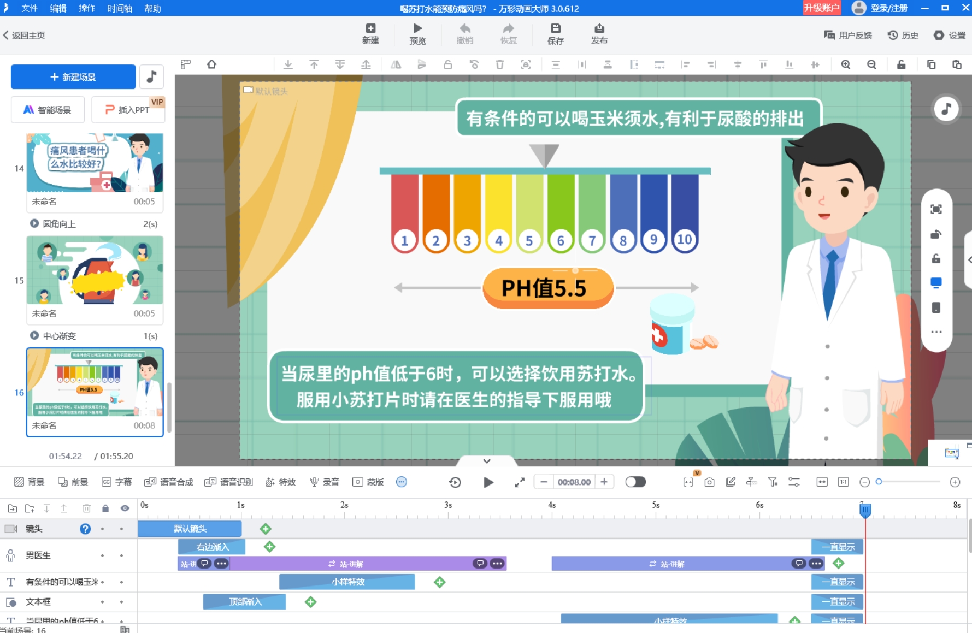Click the round music note button on canvas
972x633 pixels.
(x=946, y=109)
